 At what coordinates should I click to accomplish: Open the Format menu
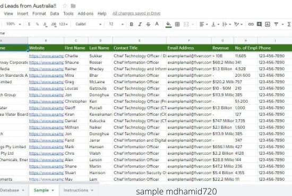[39, 14]
